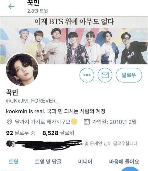Switch to 트윗 및 답글 tab
This screenshot has width=148, height=171.
48,162
